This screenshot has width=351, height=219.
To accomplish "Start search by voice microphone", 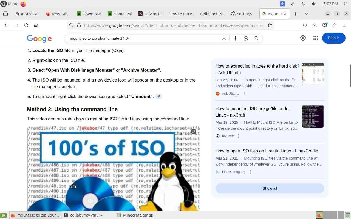I will pos(235,38).
